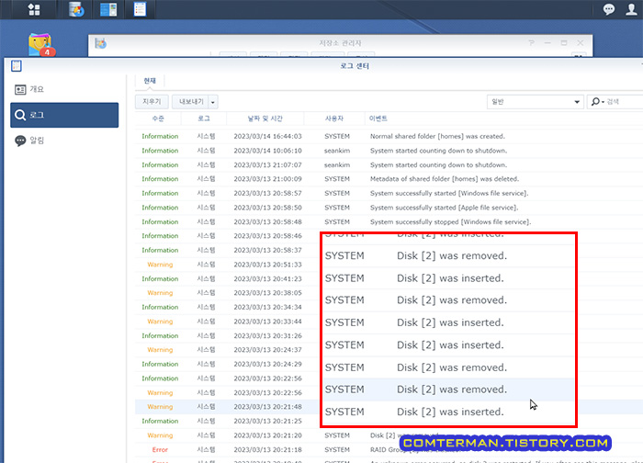Image resolution: width=643 pixels, height=463 pixels.
Task: Sort by the 수준 column header
Action: point(158,119)
